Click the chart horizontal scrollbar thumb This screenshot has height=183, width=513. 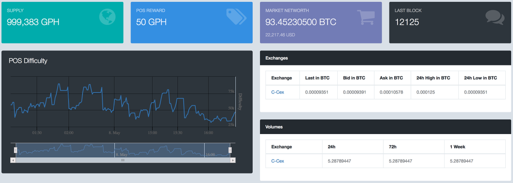point(123,160)
